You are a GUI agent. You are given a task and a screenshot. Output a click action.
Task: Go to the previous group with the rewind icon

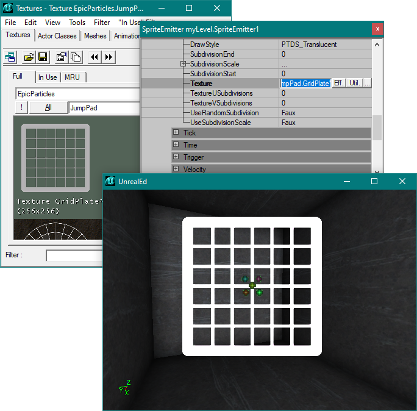(94, 57)
